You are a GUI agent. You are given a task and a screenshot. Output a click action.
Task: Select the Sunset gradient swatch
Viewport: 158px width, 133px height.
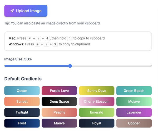22,101
